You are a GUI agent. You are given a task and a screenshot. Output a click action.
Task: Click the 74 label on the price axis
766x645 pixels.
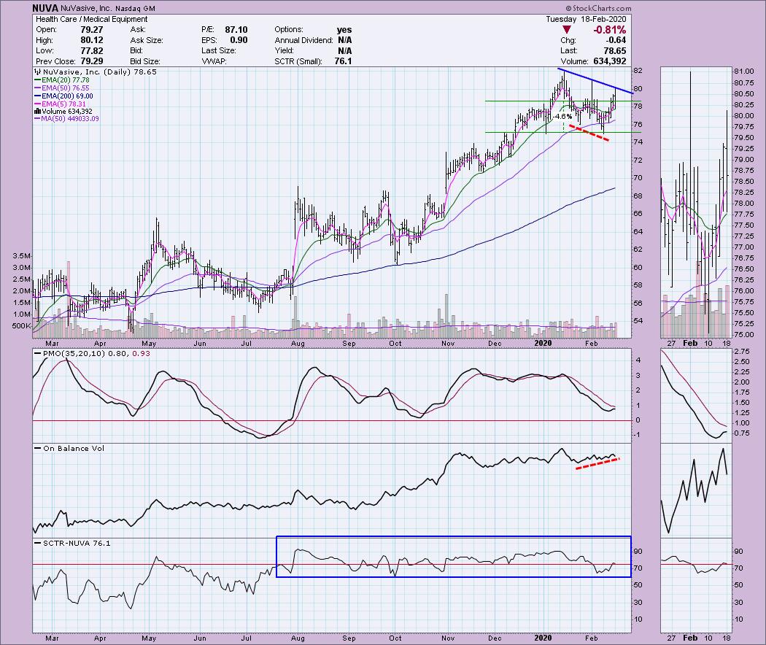coord(638,142)
